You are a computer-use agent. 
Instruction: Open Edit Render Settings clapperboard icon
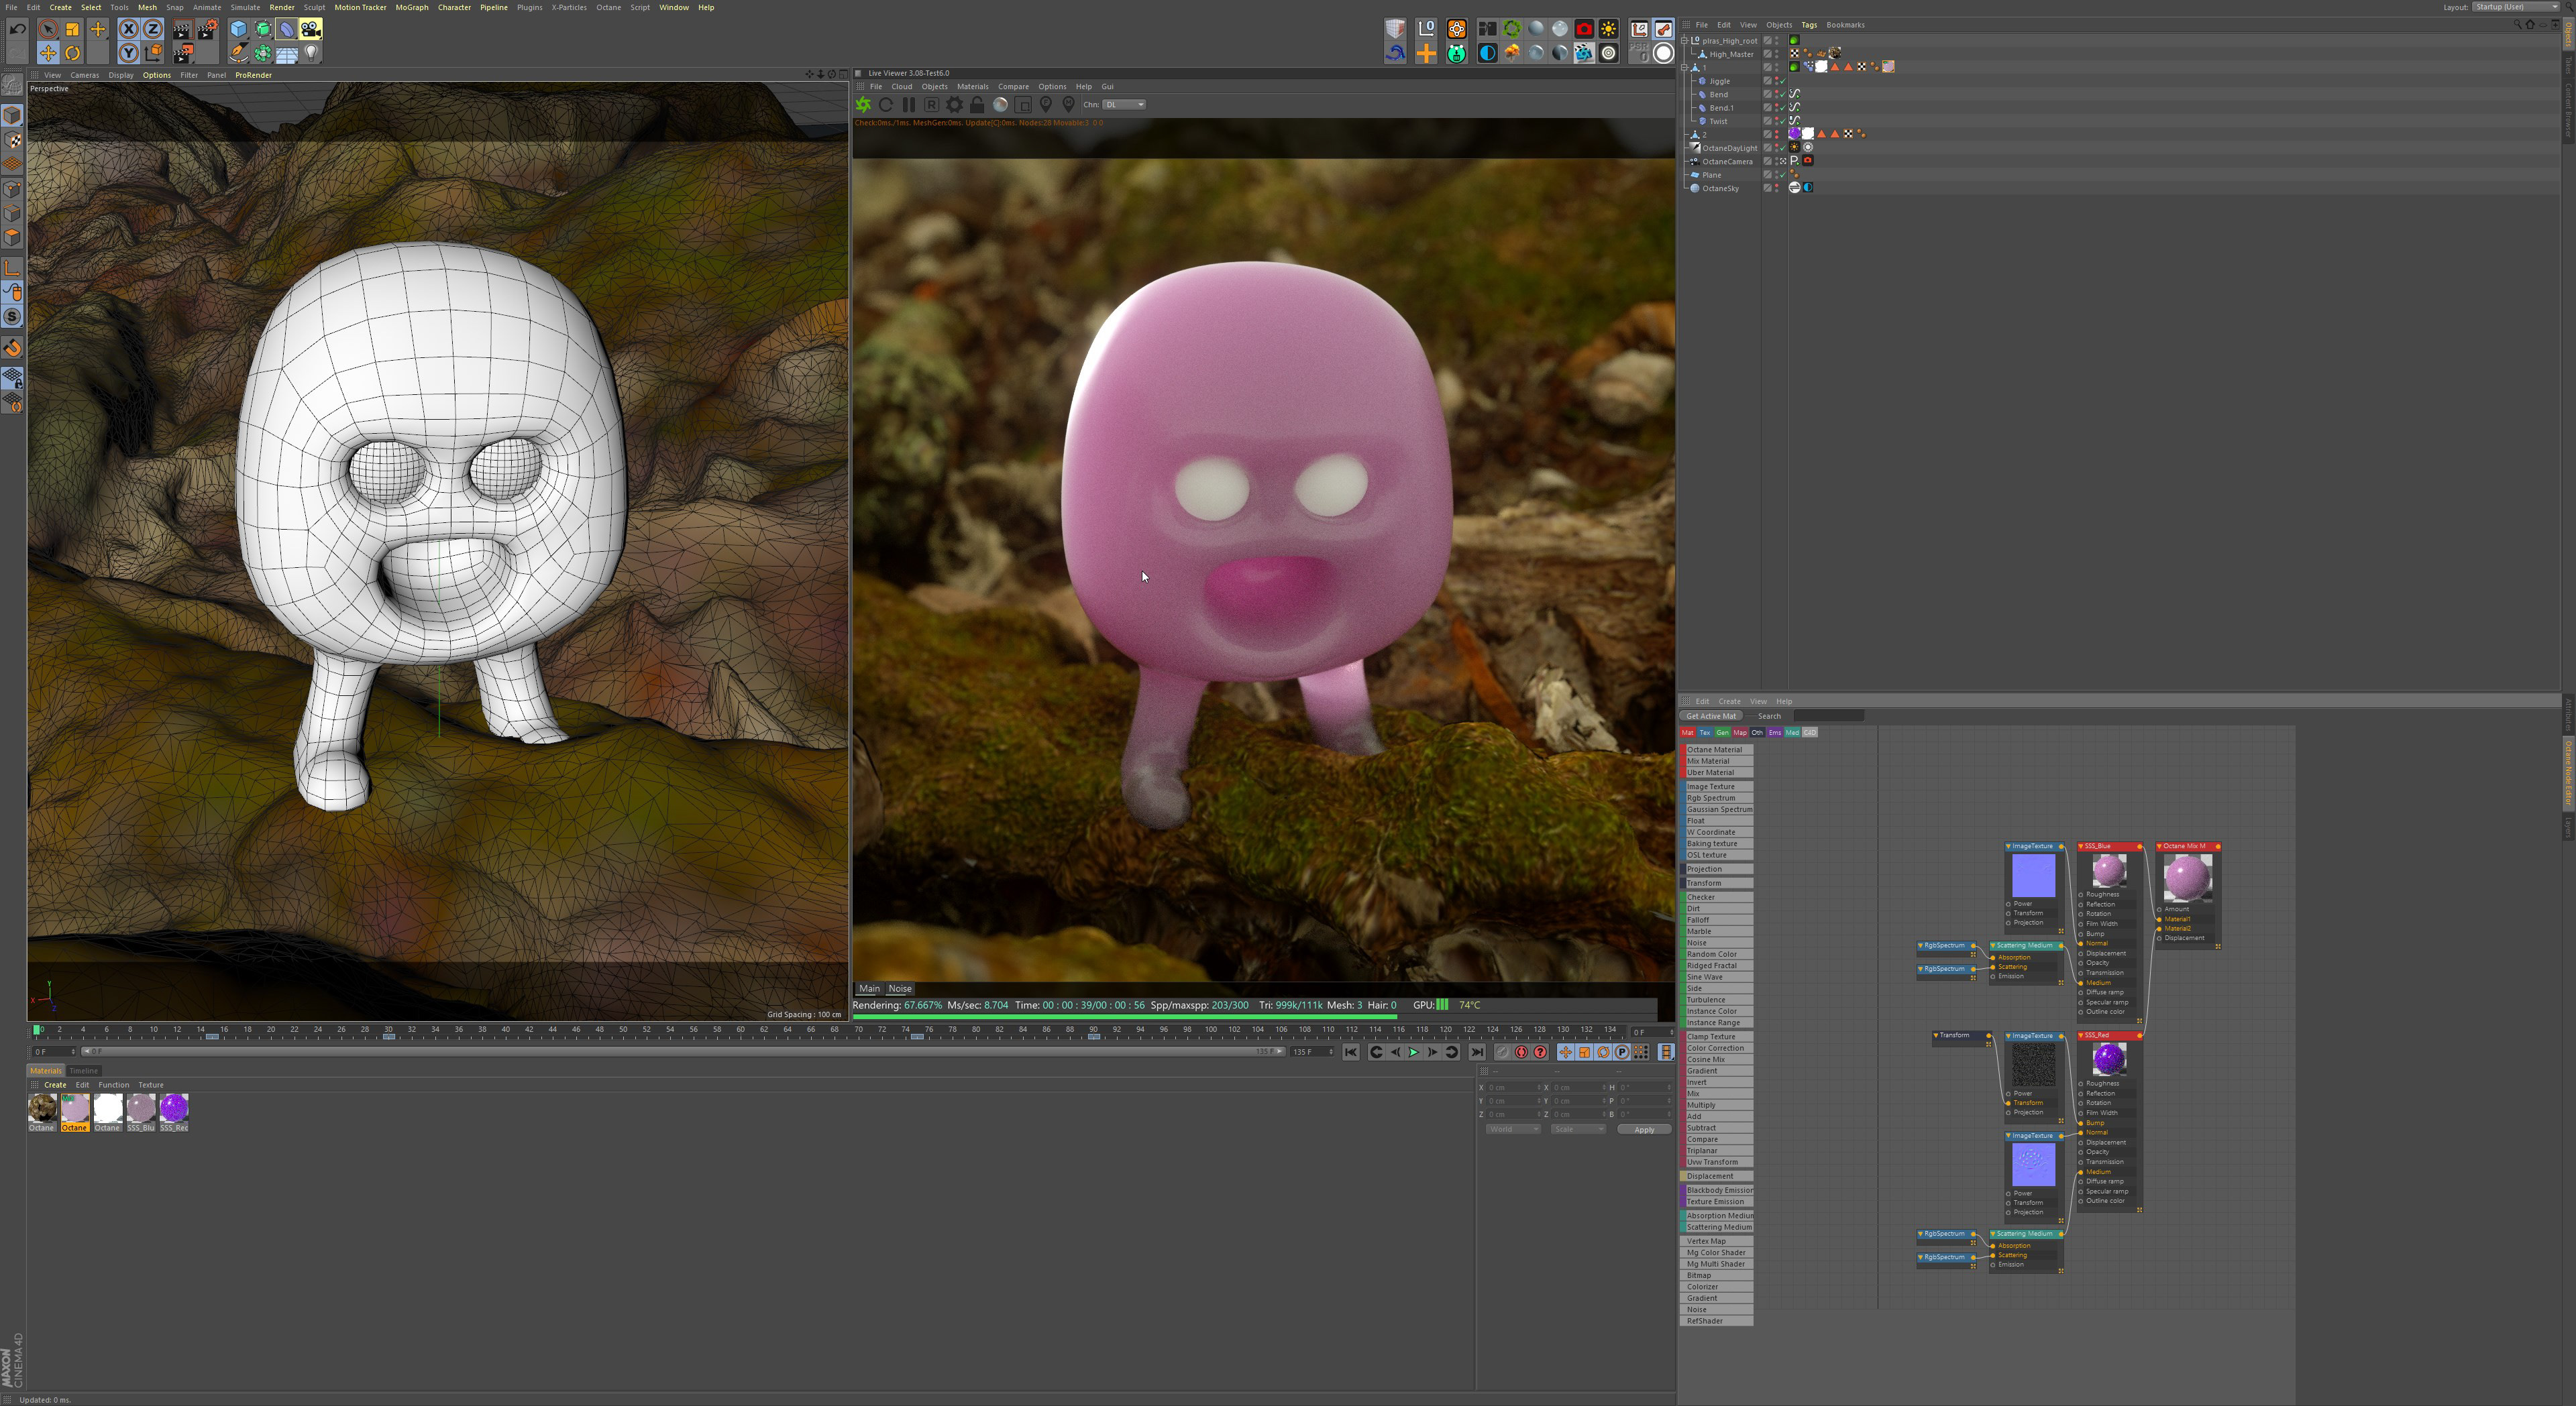coord(207,29)
